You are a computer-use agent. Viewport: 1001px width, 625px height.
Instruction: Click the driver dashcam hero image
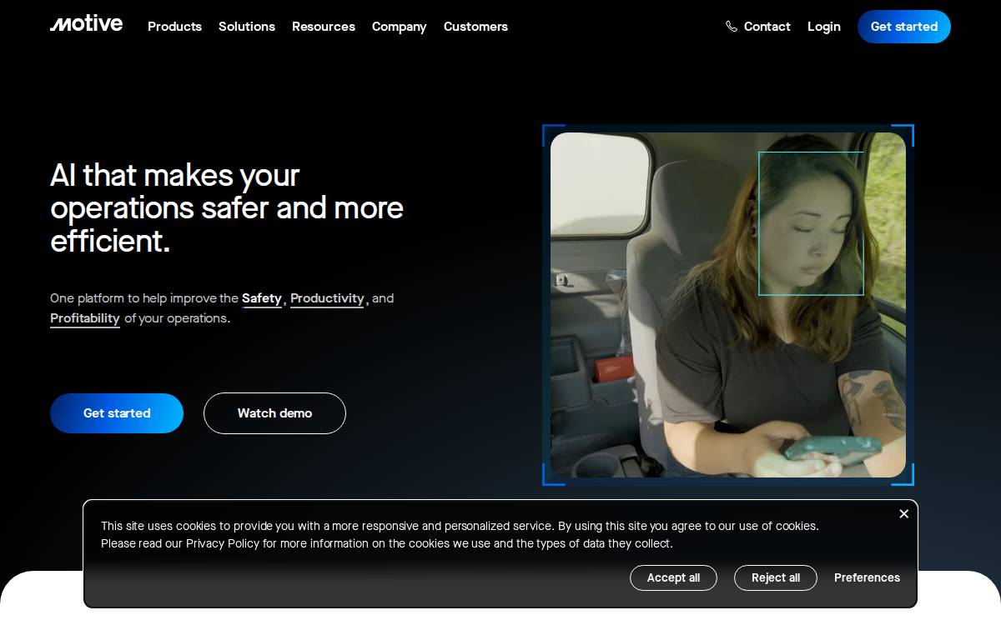tap(728, 305)
